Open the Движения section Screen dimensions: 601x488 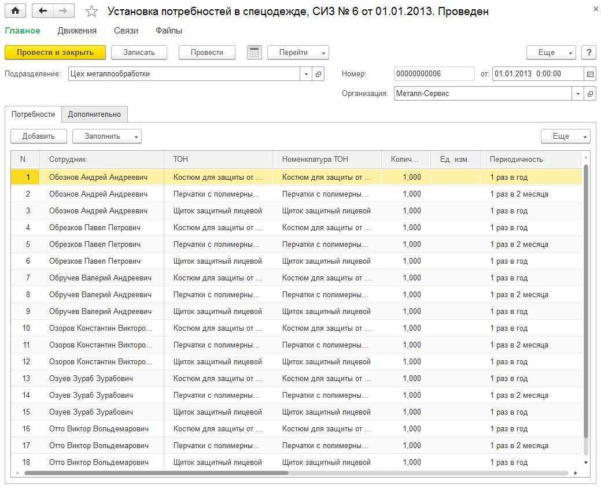[77, 31]
